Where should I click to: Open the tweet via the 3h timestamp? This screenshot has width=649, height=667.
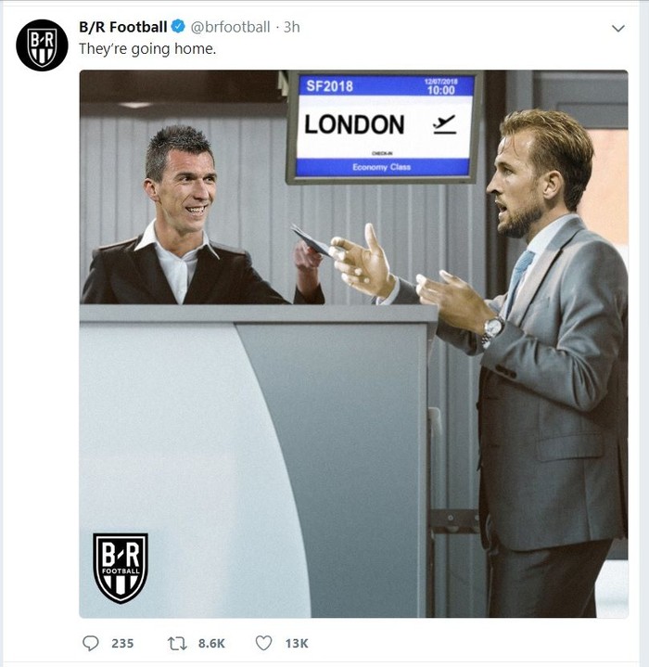pos(291,27)
